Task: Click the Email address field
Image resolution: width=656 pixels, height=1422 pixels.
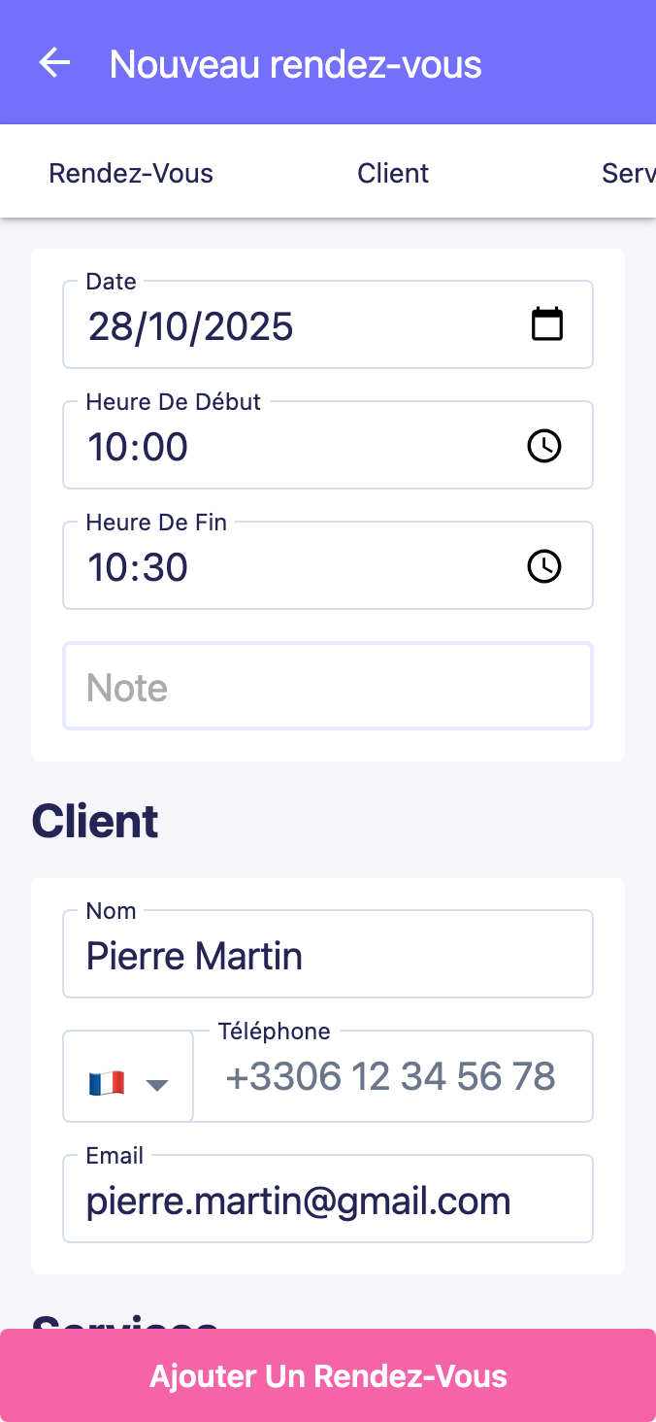Action: click(328, 1201)
